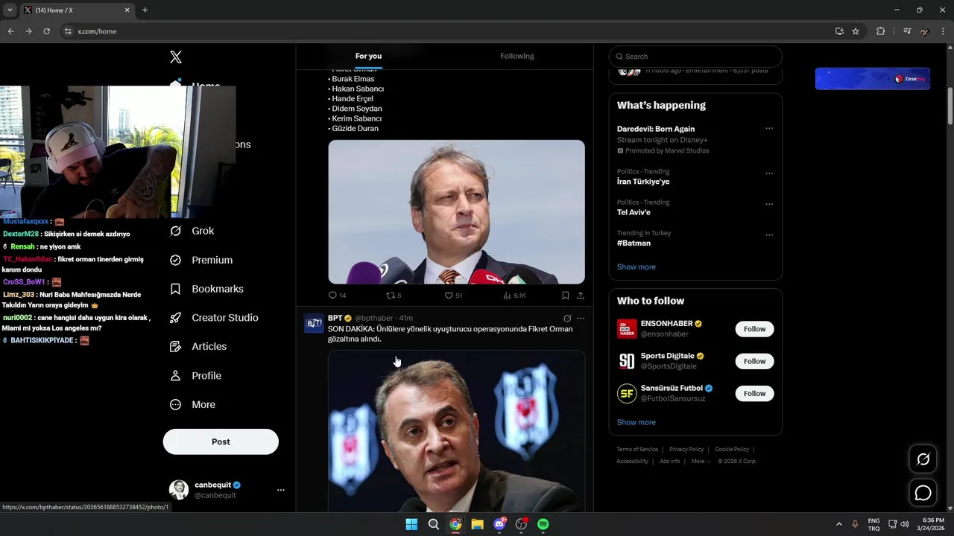
Task: Open the floating Grok button
Action: (x=923, y=459)
